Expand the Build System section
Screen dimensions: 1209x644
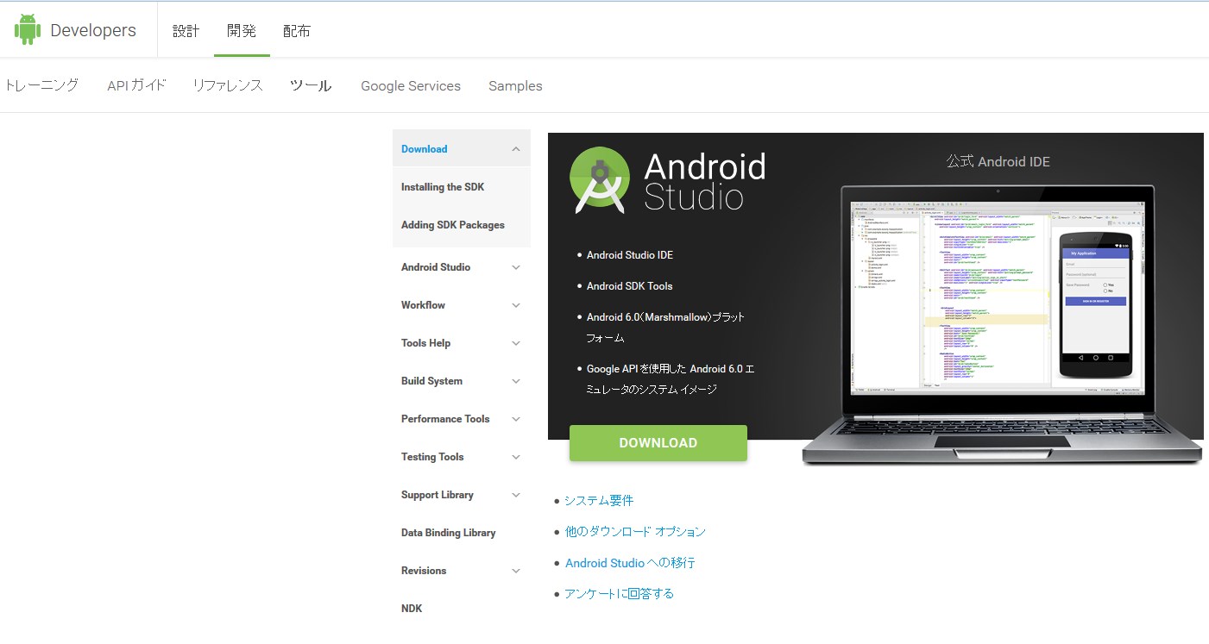tap(516, 381)
